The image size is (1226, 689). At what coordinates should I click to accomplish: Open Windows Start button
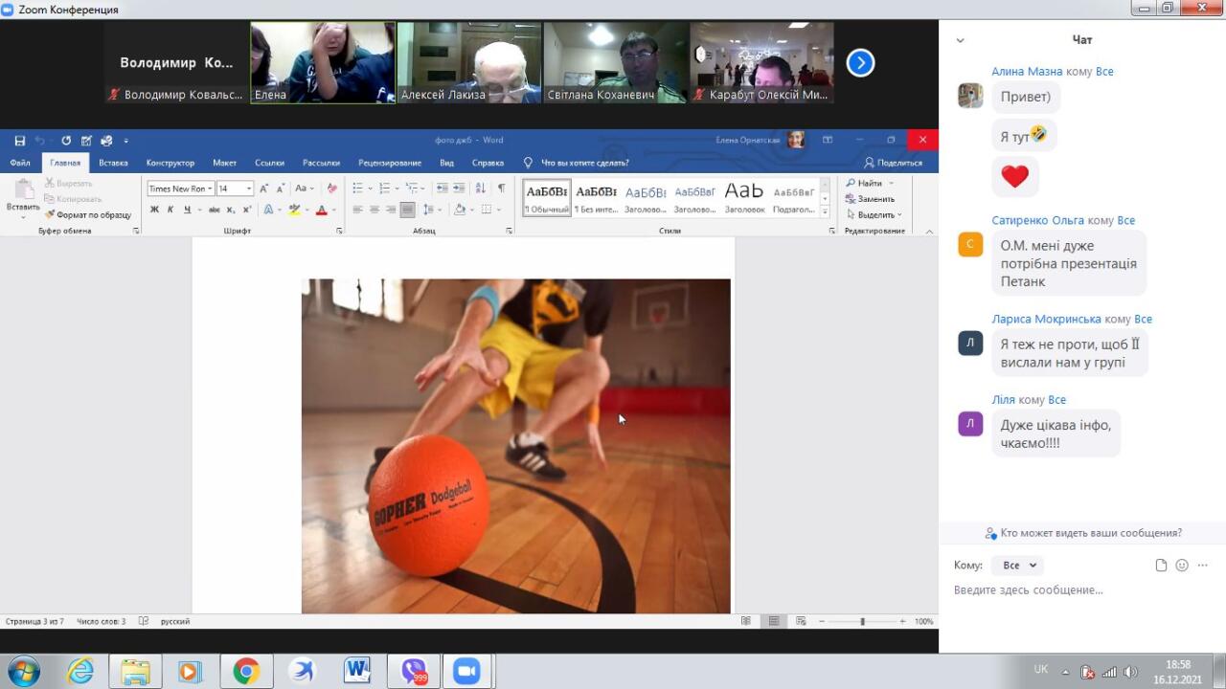pyautogui.click(x=23, y=672)
